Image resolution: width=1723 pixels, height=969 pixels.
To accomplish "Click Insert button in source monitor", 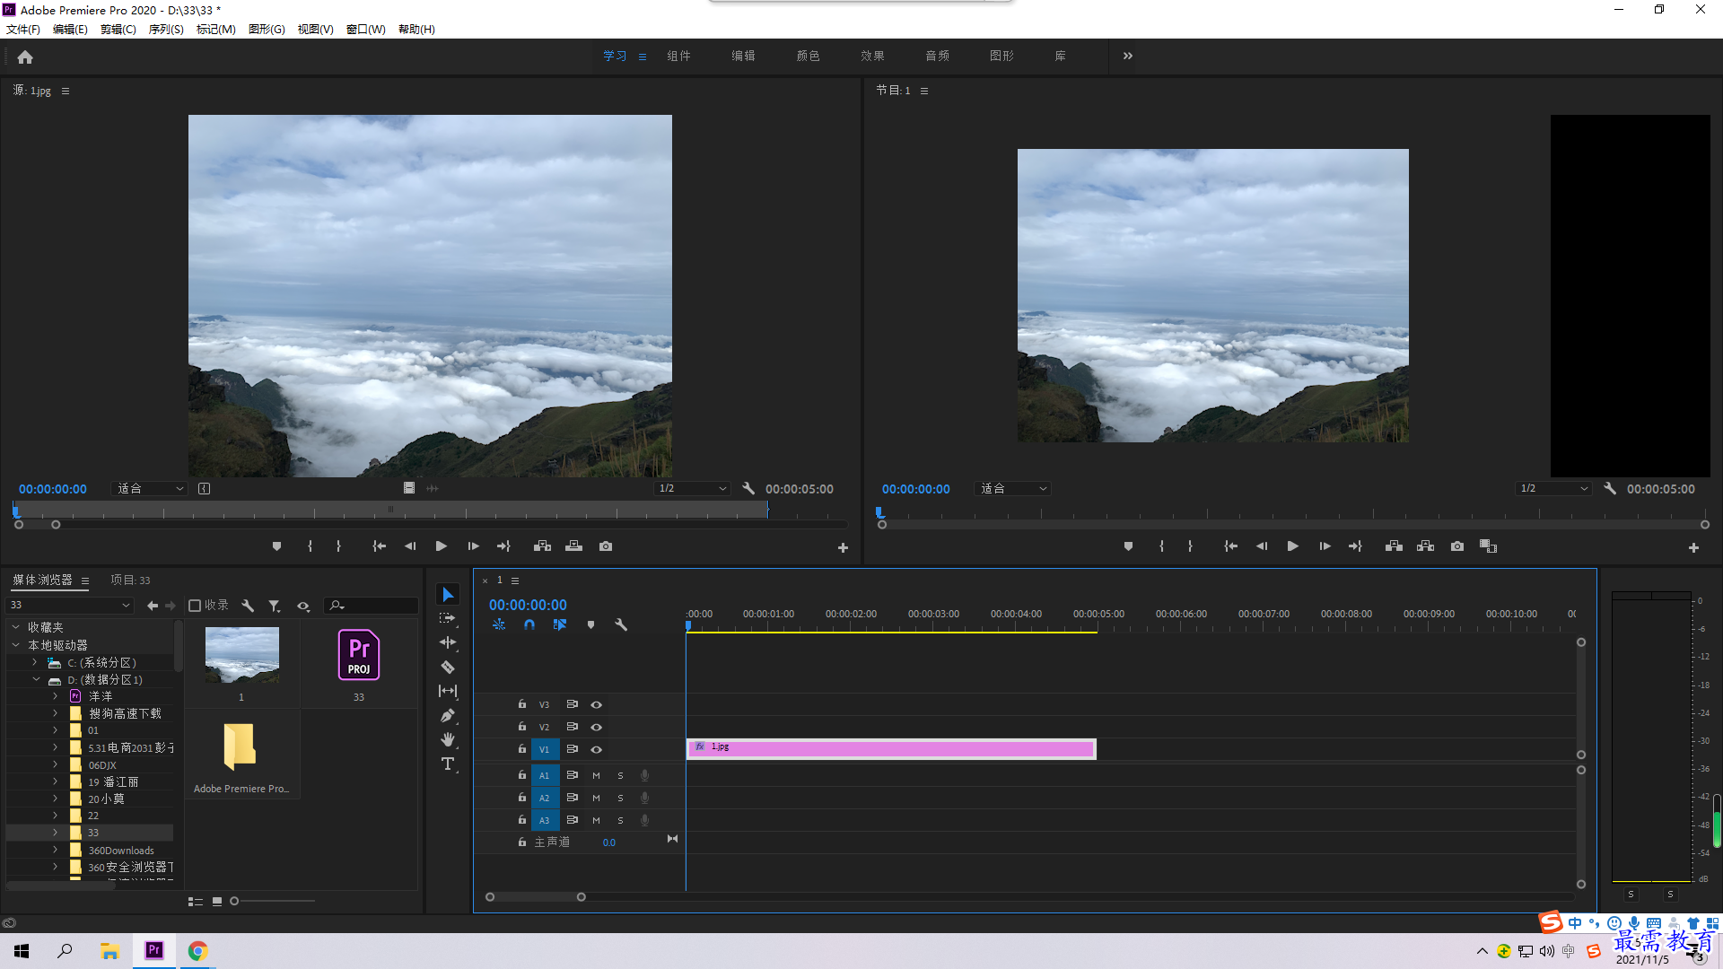I will pos(542,546).
